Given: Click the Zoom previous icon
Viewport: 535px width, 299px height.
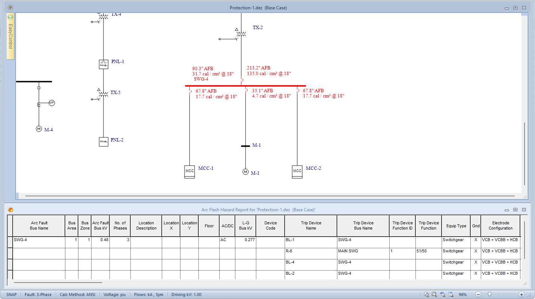Looking at the screenshot, I should 442,295.
